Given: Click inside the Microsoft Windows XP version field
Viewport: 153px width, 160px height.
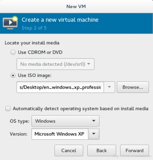Looking at the screenshot, I should tap(60, 134).
